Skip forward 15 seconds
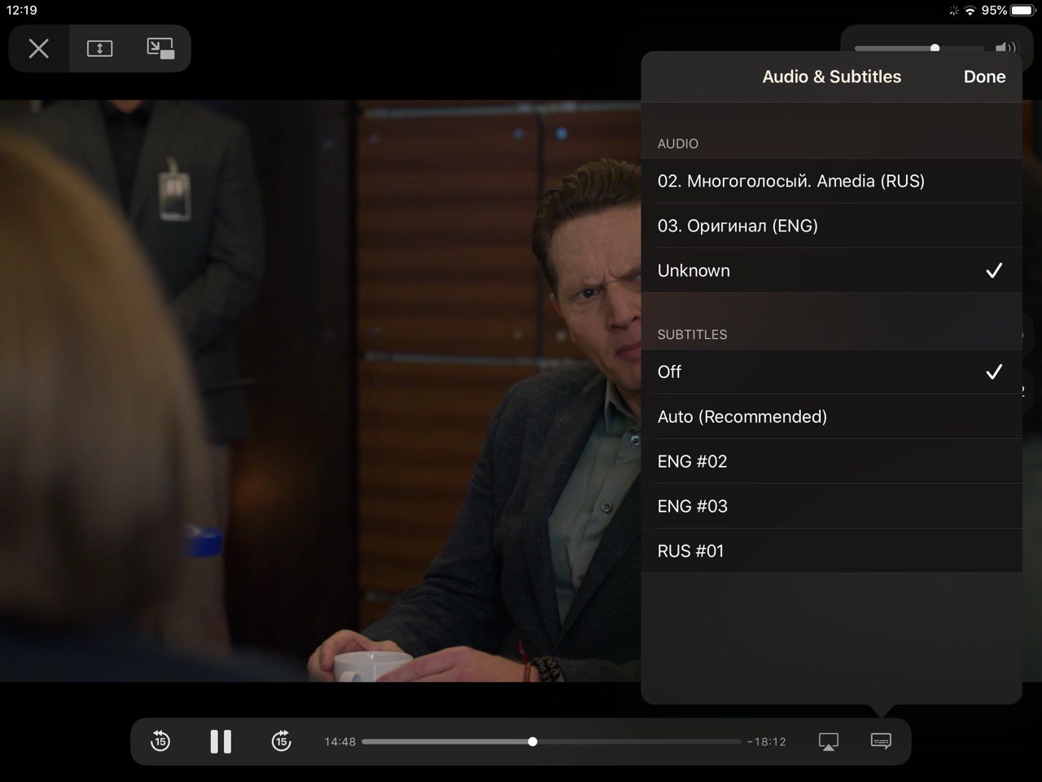The image size is (1042, 782). (281, 741)
